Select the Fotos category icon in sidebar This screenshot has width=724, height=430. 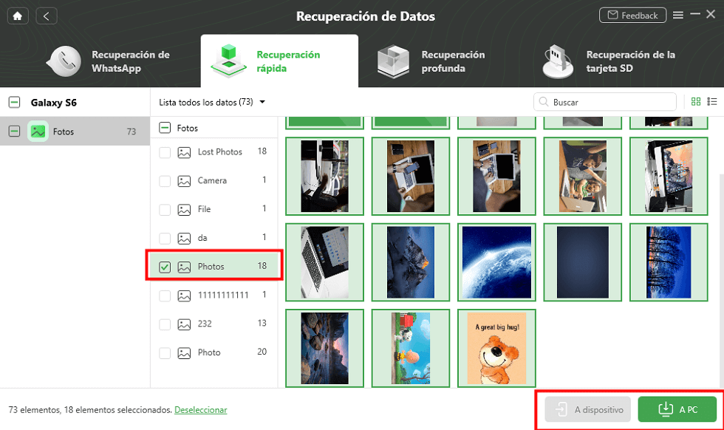click(x=38, y=132)
